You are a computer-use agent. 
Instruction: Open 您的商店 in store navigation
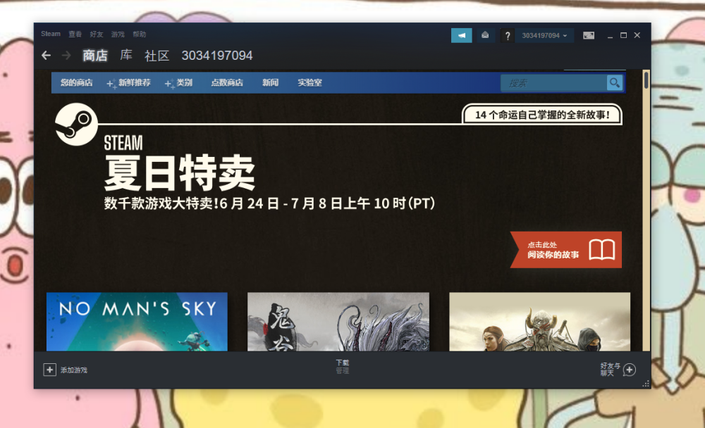click(x=76, y=82)
